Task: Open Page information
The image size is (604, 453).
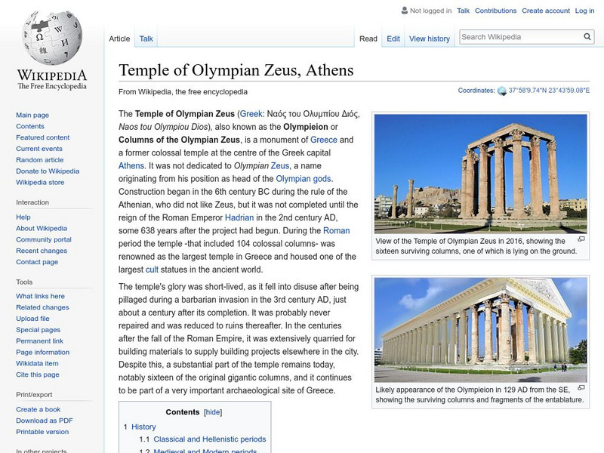Action: point(43,352)
